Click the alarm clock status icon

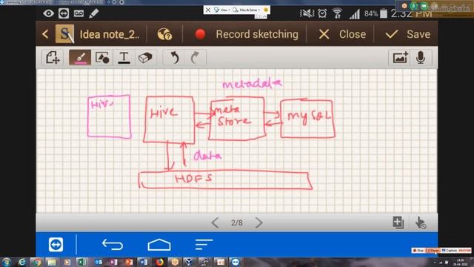[x=322, y=13]
